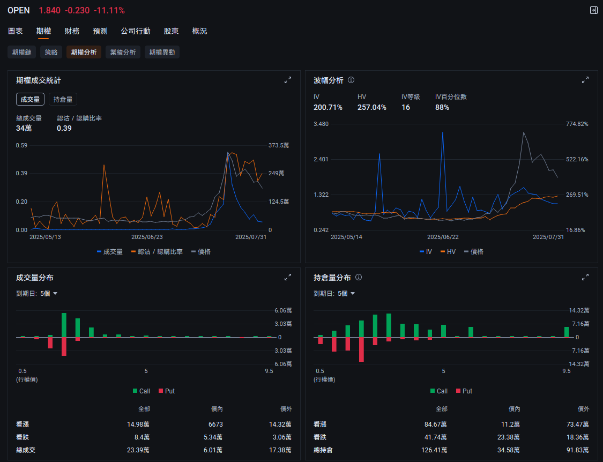Toggle the 成交量 view button
The width and height of the screenshot is (603, 462).
pos(31,99)
